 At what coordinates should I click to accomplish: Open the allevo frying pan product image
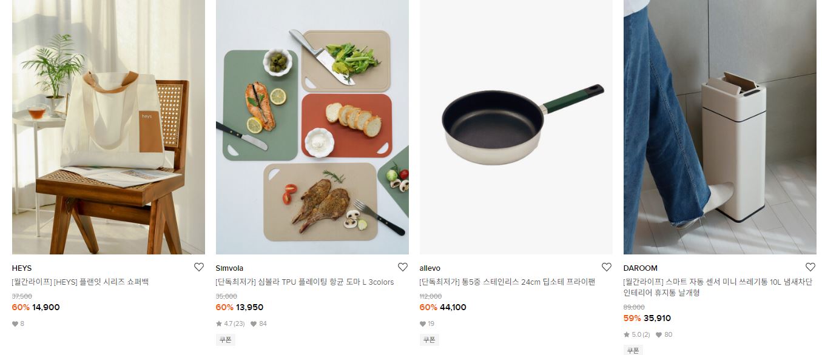pyautogui.click(x=516, y=127)
